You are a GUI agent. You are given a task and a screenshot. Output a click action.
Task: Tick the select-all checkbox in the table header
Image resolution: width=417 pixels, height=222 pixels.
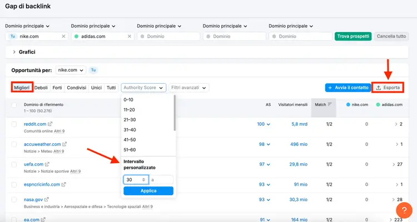[x=14, y=105]
